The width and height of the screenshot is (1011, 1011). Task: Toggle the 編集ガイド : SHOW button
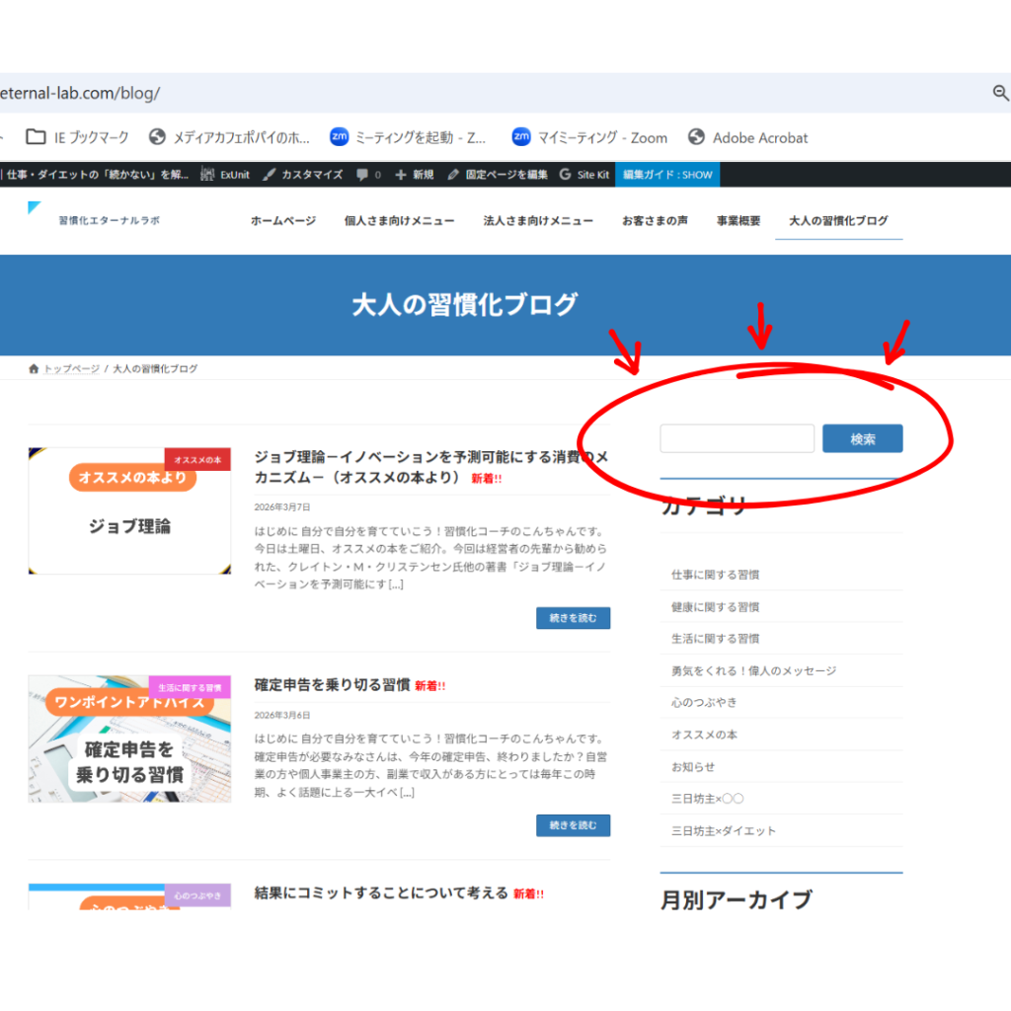(x=667, y=175)
